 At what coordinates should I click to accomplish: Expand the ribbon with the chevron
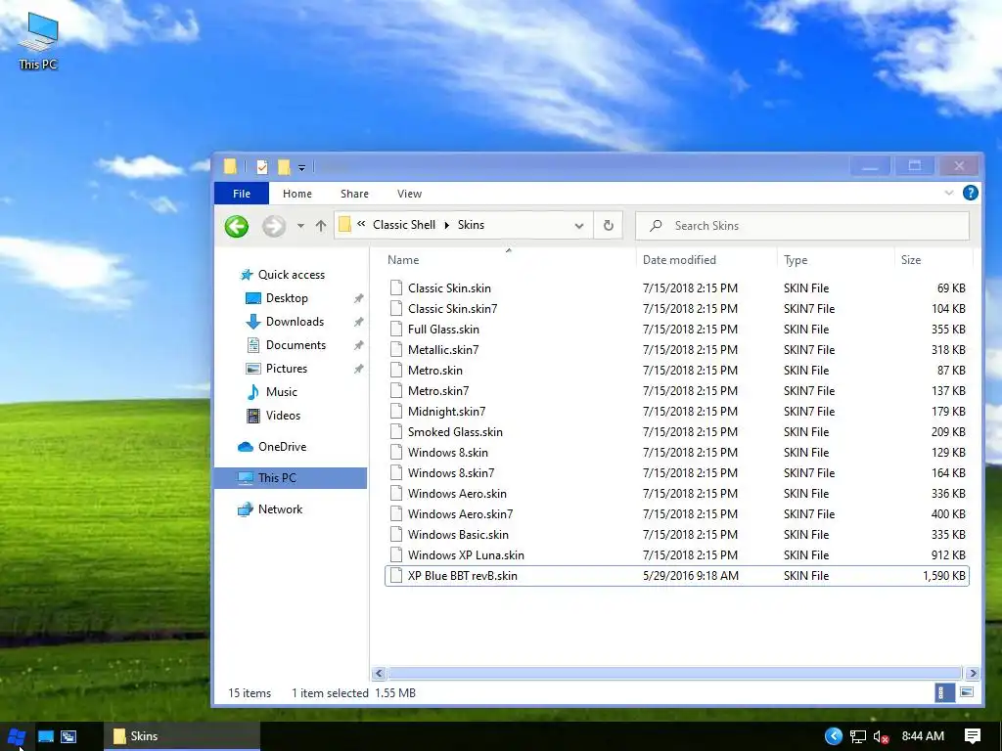949,193
